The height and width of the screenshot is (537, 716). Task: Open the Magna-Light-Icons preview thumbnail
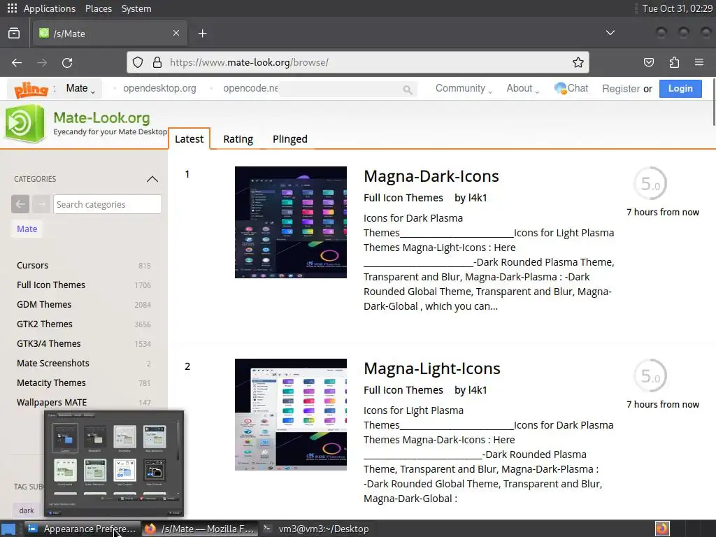pos(290,415)
